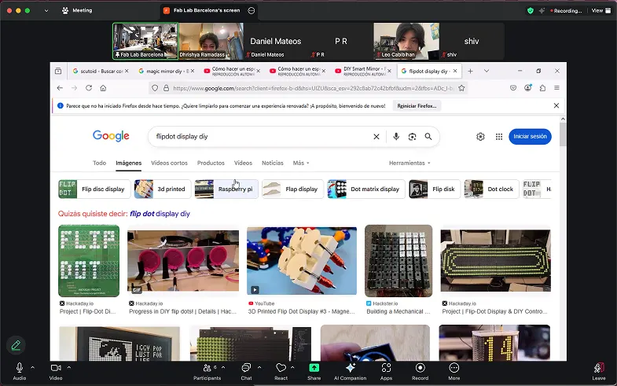This screenshot has width=617, height=386.
Task: Search by image with the camera icon
Action: 412,137
